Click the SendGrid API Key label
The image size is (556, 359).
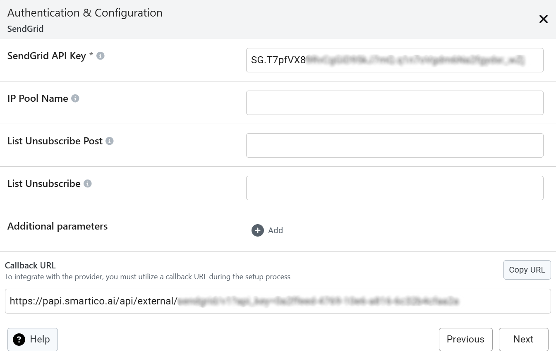[x=46, y=56]
